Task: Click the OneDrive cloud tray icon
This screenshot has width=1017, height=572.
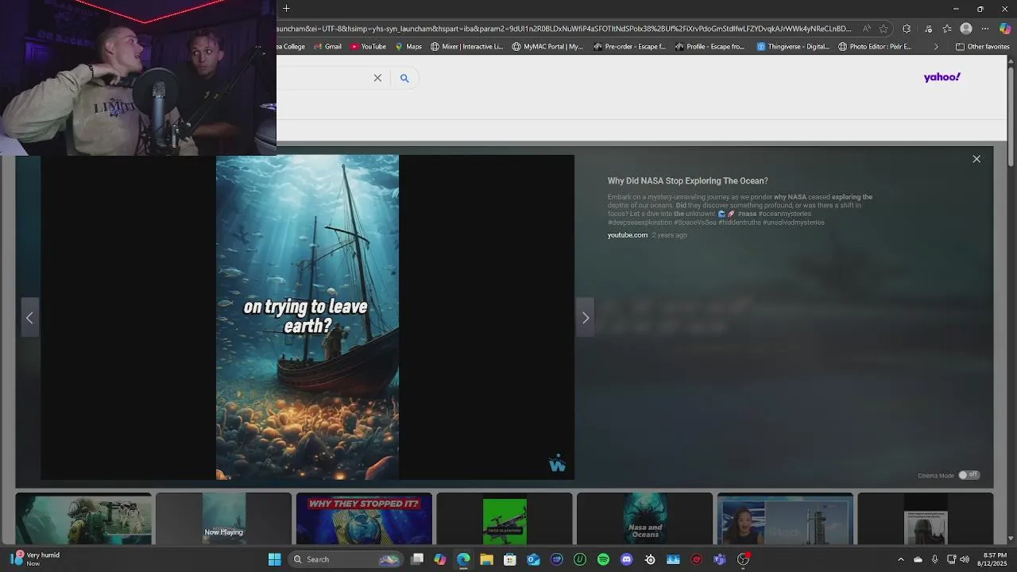Action: pos(918,559)
